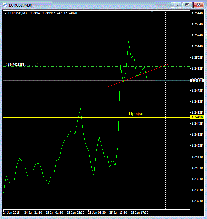The height and width of the screenshot is (219, 207).
Task: Click the chart shift marker triangle
Action: pos(152,11)
